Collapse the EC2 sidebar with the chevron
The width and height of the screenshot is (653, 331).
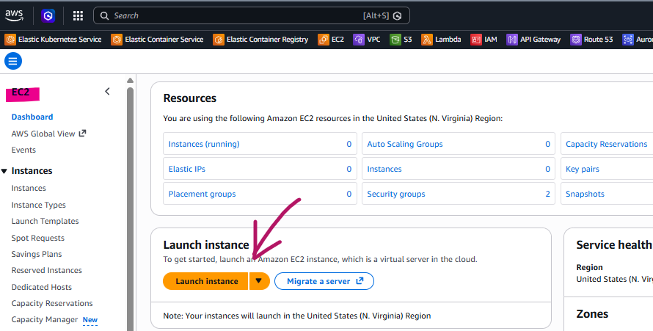click(x=107, y=92)
